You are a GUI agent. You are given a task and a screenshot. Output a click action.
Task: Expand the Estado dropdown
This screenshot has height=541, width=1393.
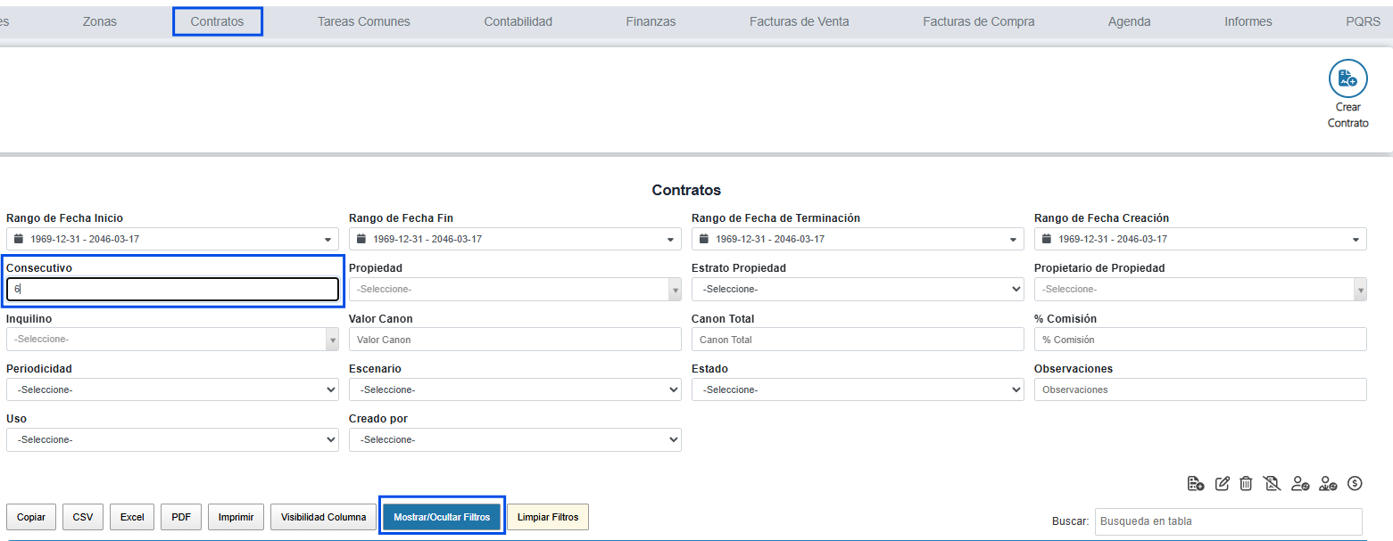[857, 389]
